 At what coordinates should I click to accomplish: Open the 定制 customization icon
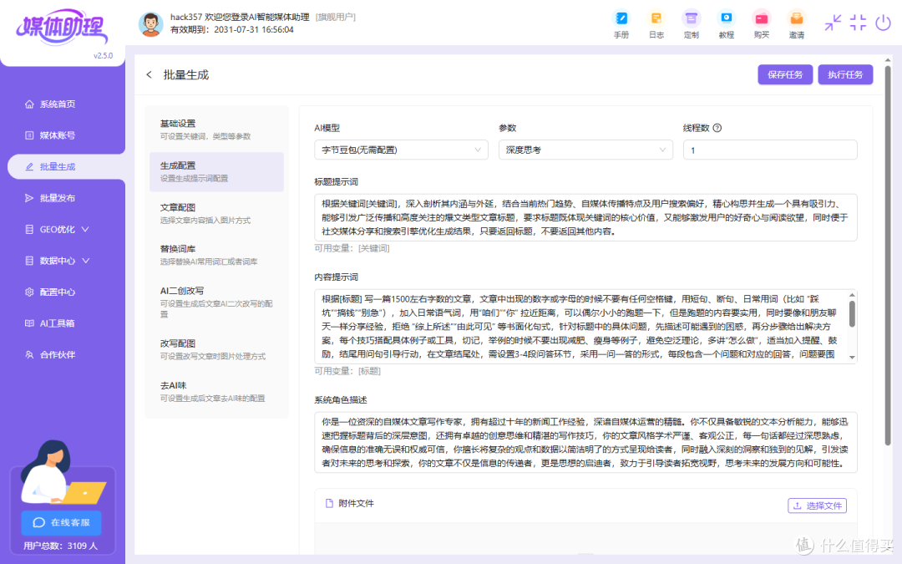click(692, 18)
